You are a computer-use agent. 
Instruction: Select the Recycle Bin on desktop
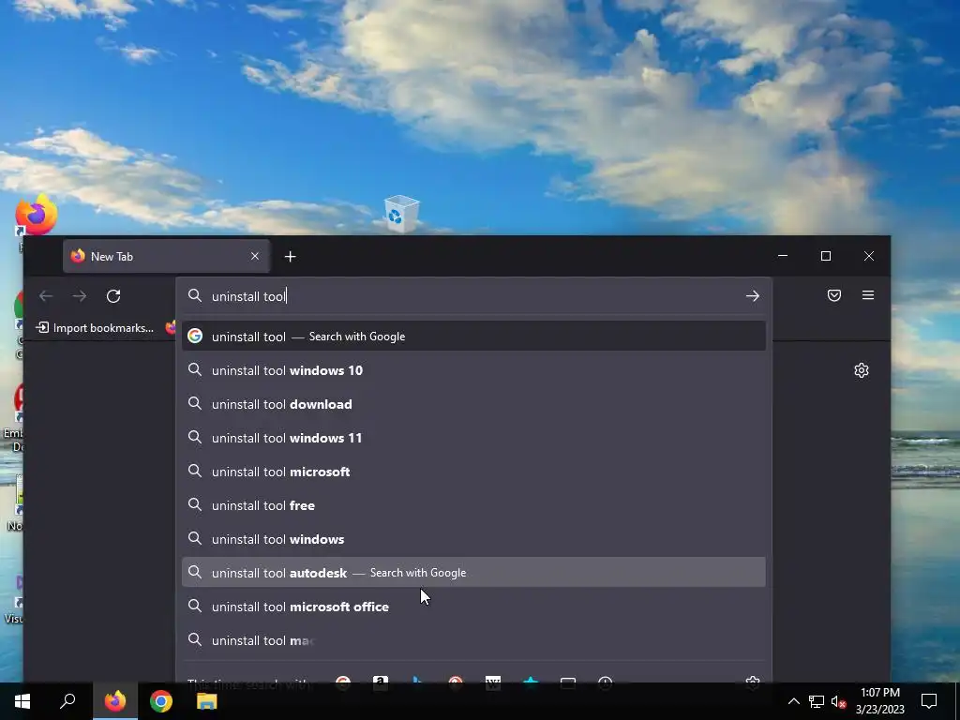[401, 214]
